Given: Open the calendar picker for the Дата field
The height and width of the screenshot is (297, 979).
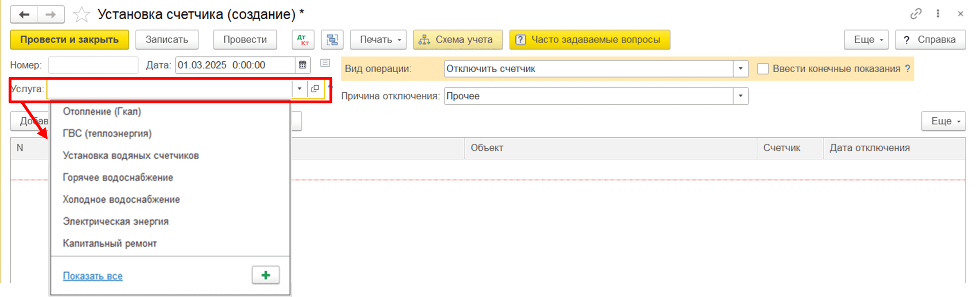Looking at the screenshot, I should [x=302, y=65].
